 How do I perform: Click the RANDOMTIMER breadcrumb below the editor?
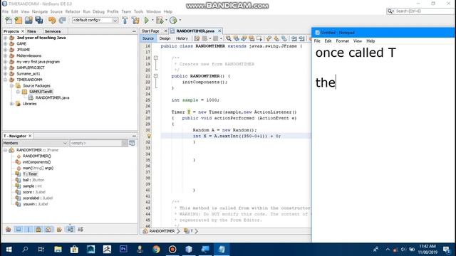[x=162, y=231]
